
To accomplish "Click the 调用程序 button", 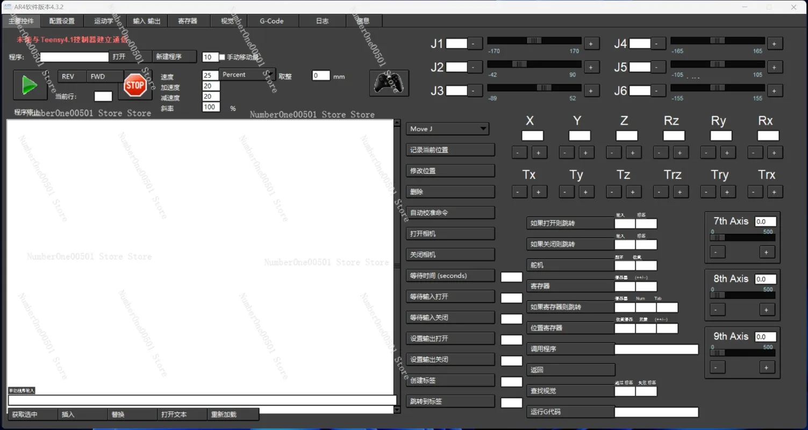I will coord(570,349).
